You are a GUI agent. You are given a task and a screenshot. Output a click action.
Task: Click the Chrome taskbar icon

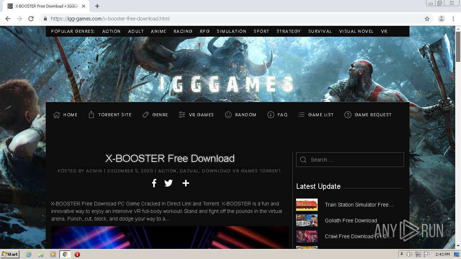click(65, 254)
